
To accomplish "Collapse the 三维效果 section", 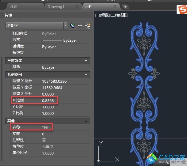I will coord(87,61).
